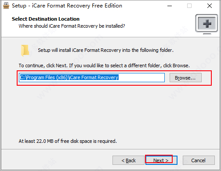Click inside the installation path field

click(x=92, y=77)
